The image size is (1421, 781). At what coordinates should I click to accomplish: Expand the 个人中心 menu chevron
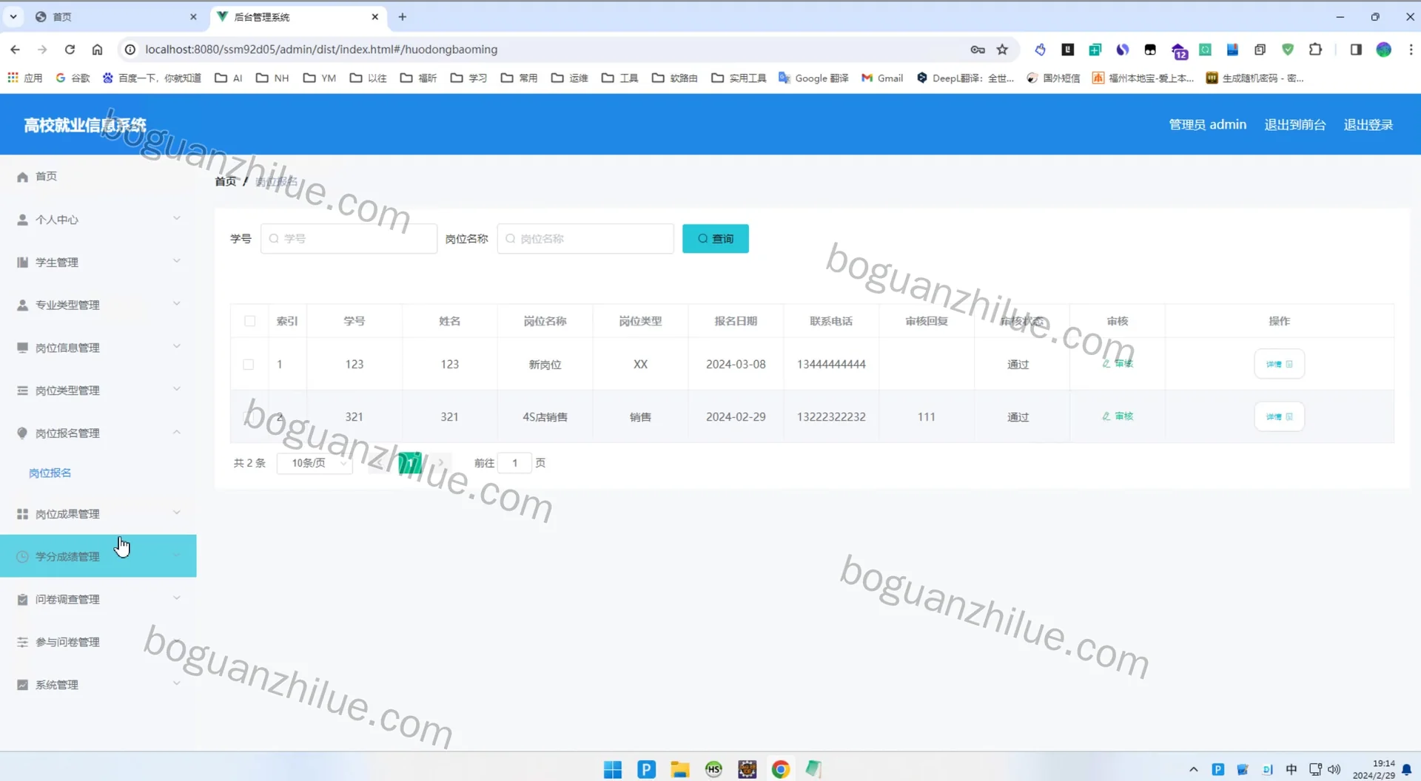coord(176,218)
